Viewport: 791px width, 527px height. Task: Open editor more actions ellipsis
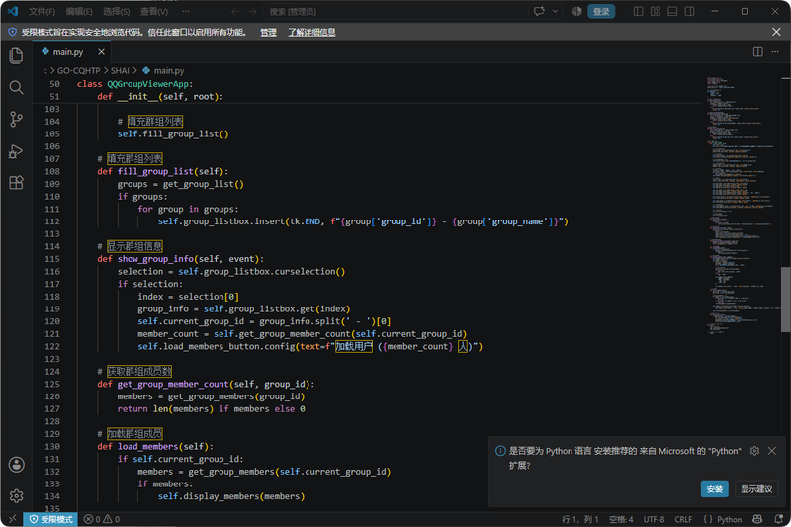pos(775,52)
